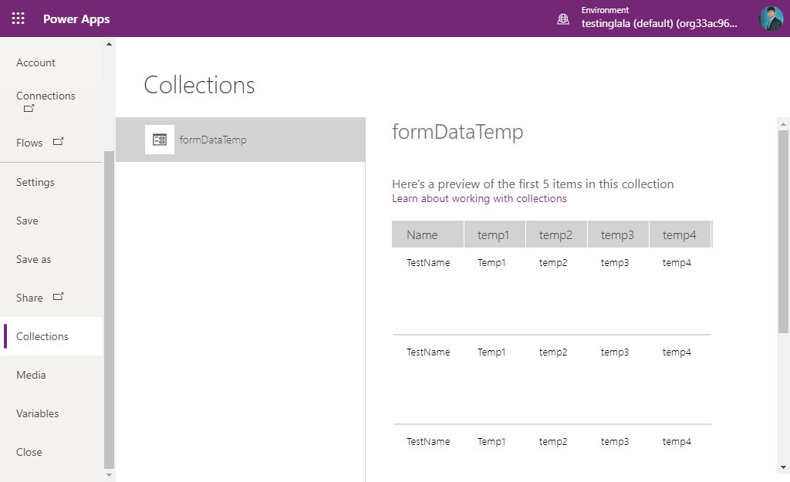Click the formDataTemp collection table icon
This screenshot has width=790, height=482.
click(x=159, y=140)
